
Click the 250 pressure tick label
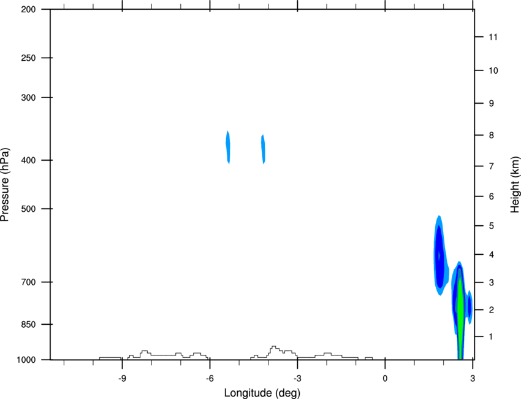[x=28, y=58]
